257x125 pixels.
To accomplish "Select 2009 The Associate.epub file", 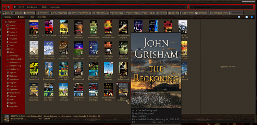I will [x=34, y=71].
